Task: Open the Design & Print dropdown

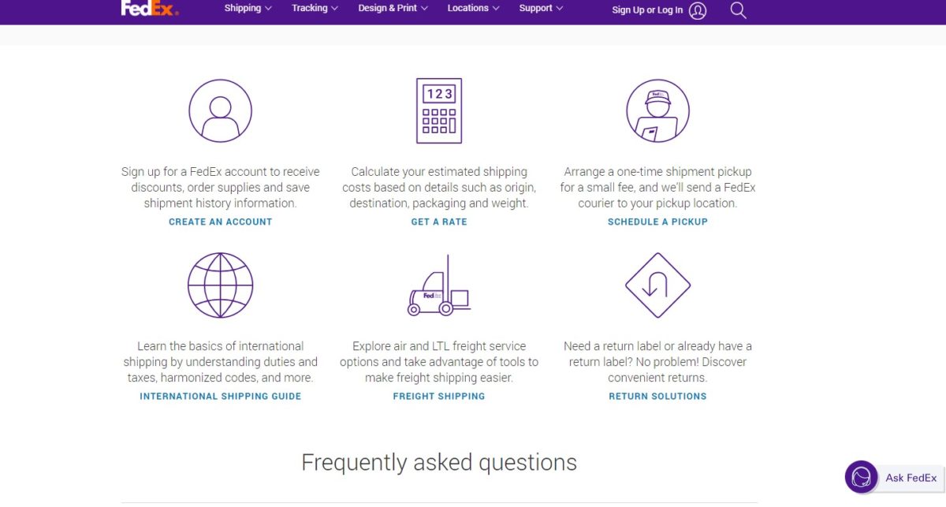Action: [393, 9]
